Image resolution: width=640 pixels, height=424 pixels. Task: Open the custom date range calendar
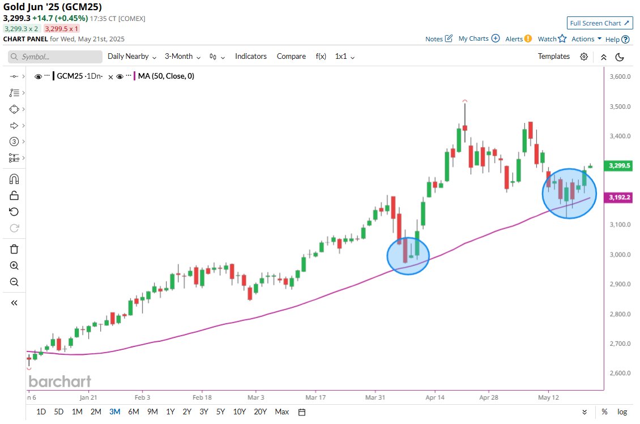click(302, 412)
